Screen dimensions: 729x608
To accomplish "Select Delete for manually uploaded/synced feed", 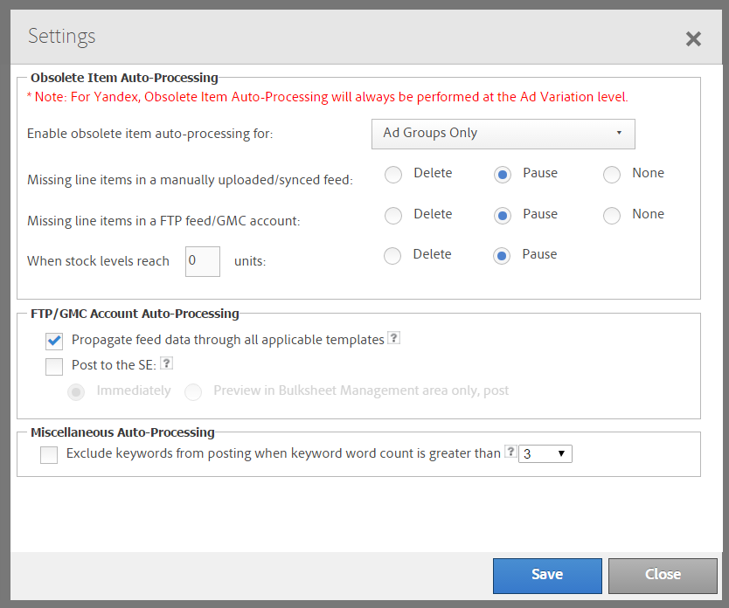I will point(393,175).
